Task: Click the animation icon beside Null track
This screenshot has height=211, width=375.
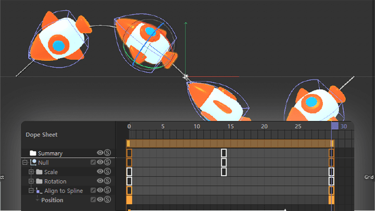Action: click(x=93, y=162)
